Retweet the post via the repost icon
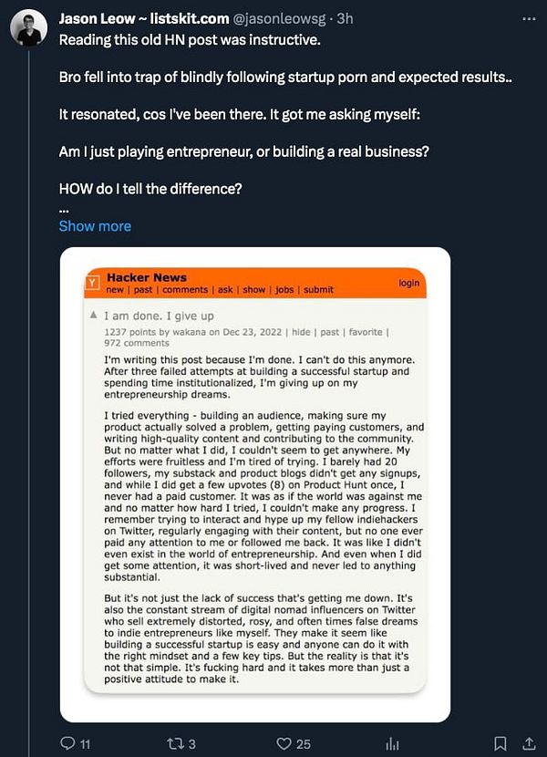This screenshot has height=757, width=547. tap(175, 743)
